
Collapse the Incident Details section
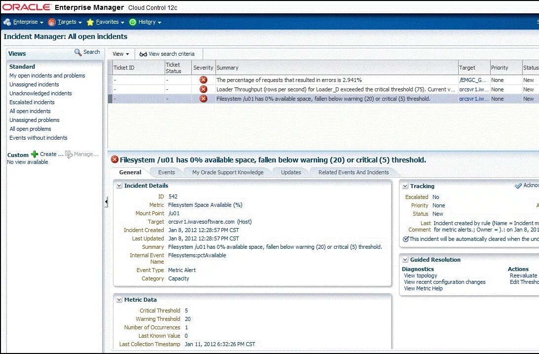pyautogui.click(x=119, y=186)
